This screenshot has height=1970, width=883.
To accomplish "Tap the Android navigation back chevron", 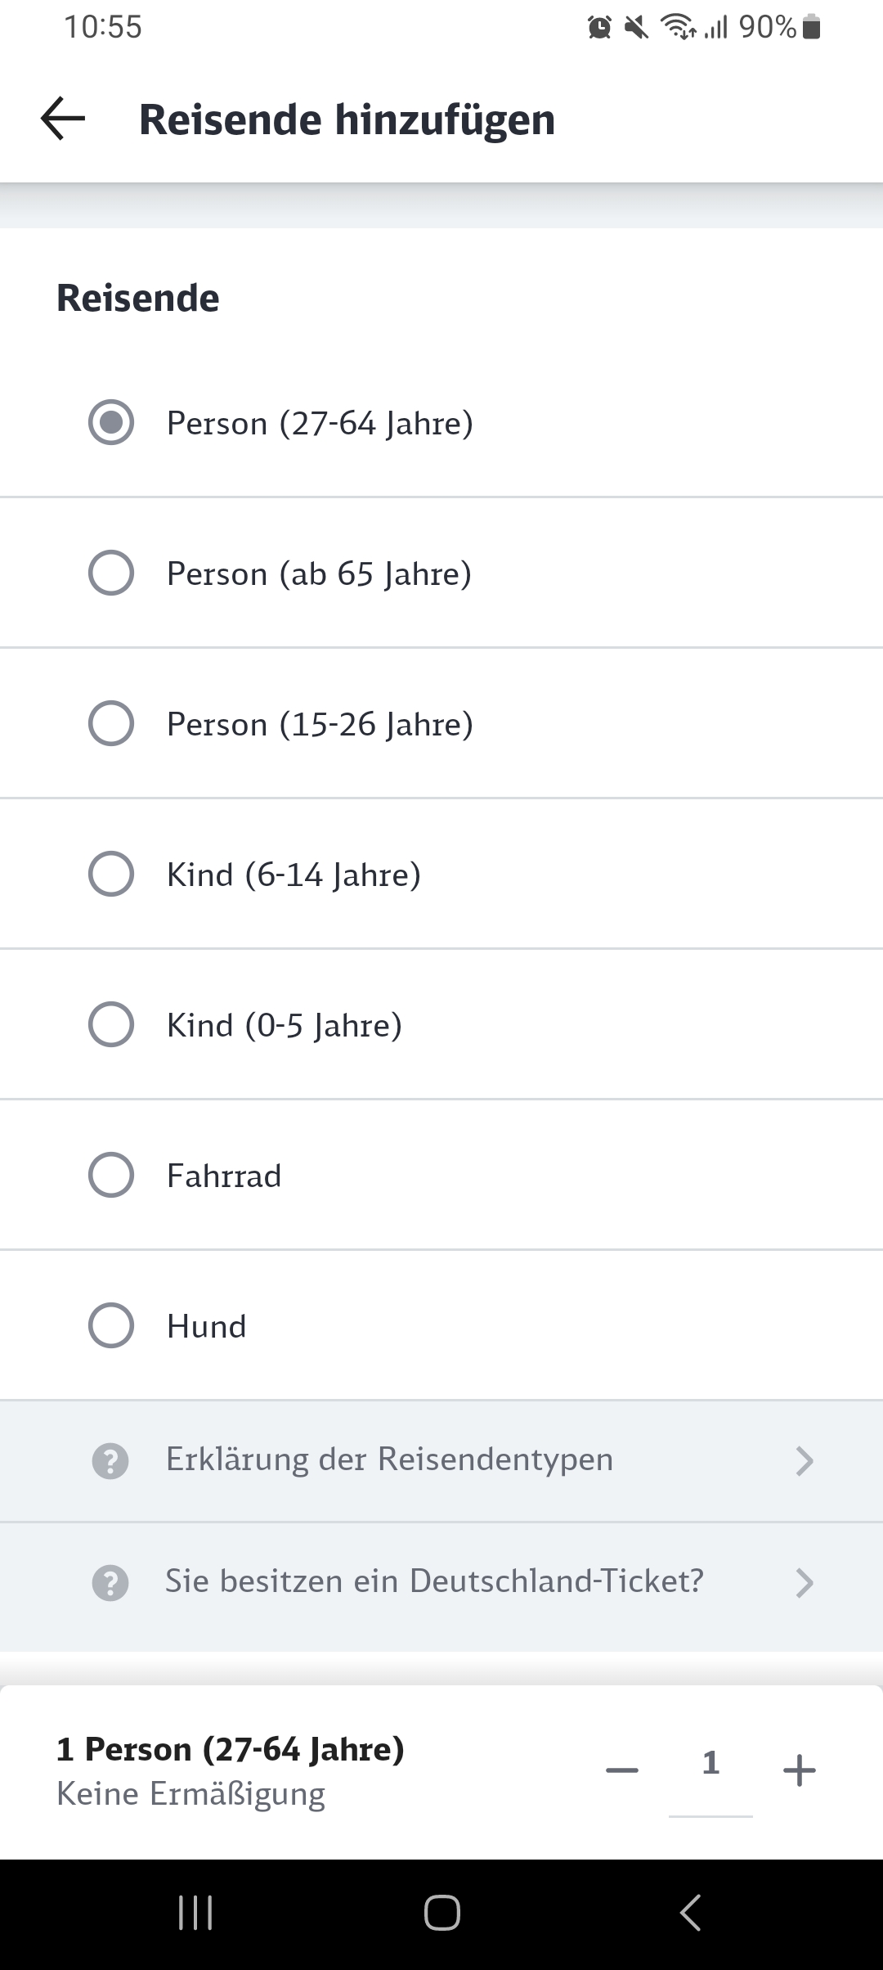I will click(x=690, y=1913).
